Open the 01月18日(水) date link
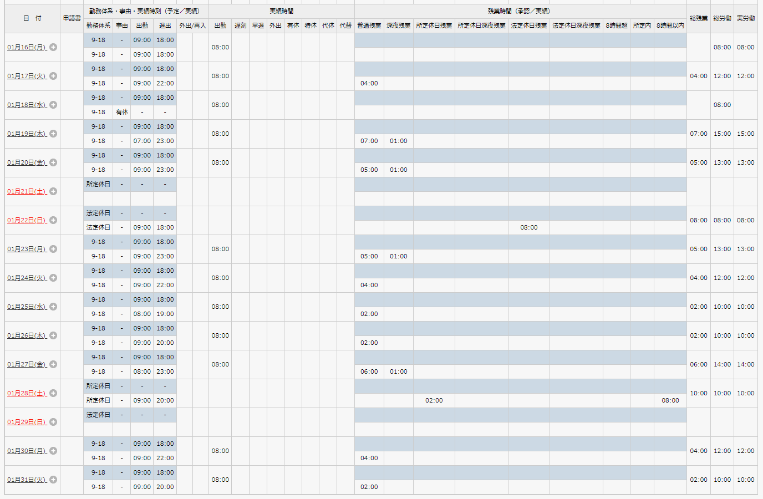Viewport: 763px width, 499px height. tap(27, 105)
